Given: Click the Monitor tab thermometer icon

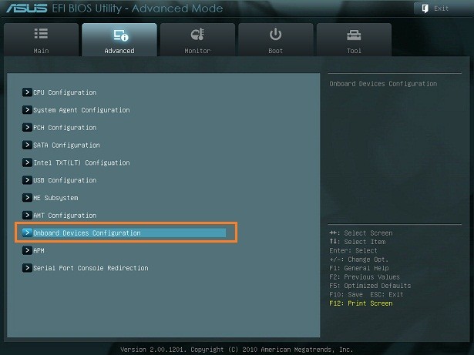Looking at the screenshot, I should tap(197, 35).
